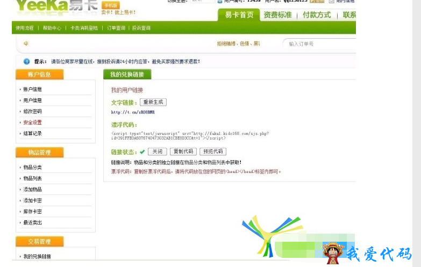The height and width of the screenshot is (267, 421).
Task: Click the blue info tip icon
Action: 26,61
